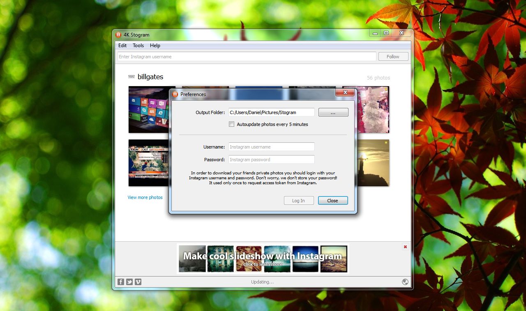Open the white Christmas tree photo thumbnail

pos(372,110)
